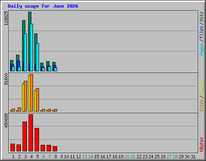This screenshot has width=206, height=161.
Task: Click the 'Daily usage for June 2026' title
Action: (x=43, y=6)
